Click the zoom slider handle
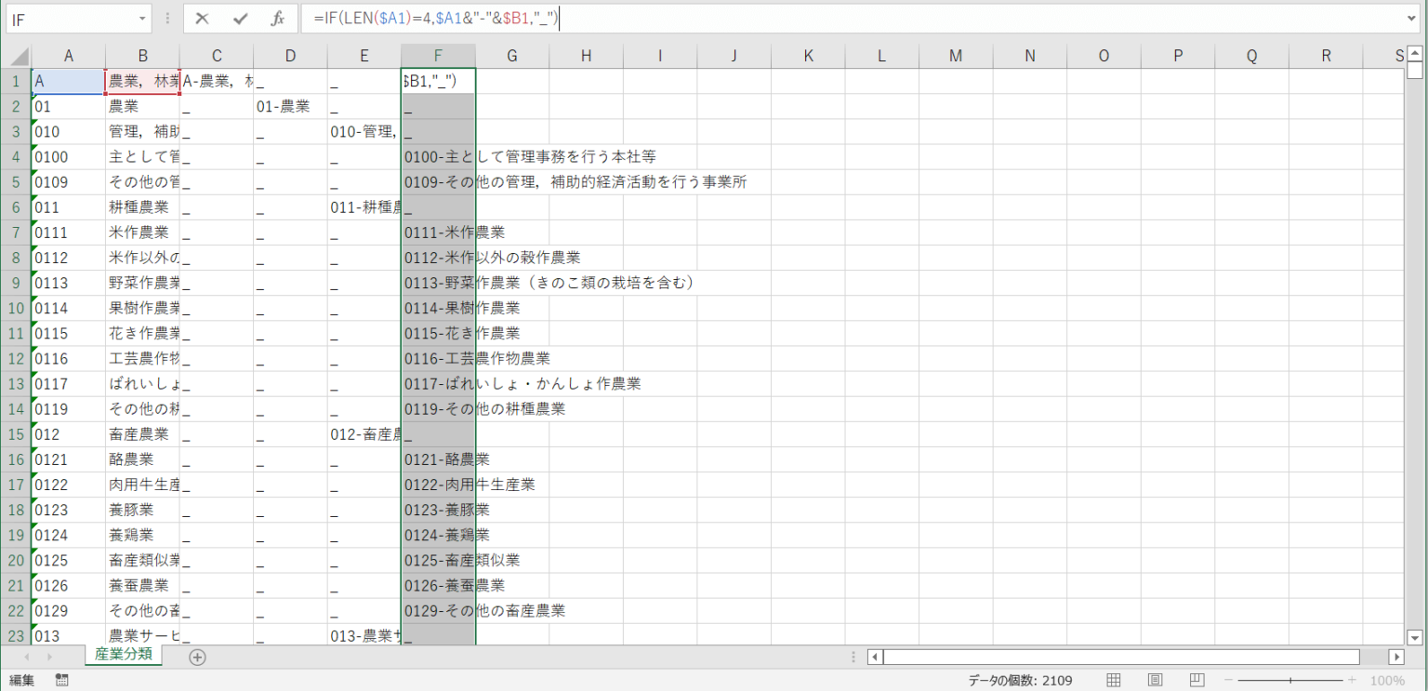 coord(1291,681)
